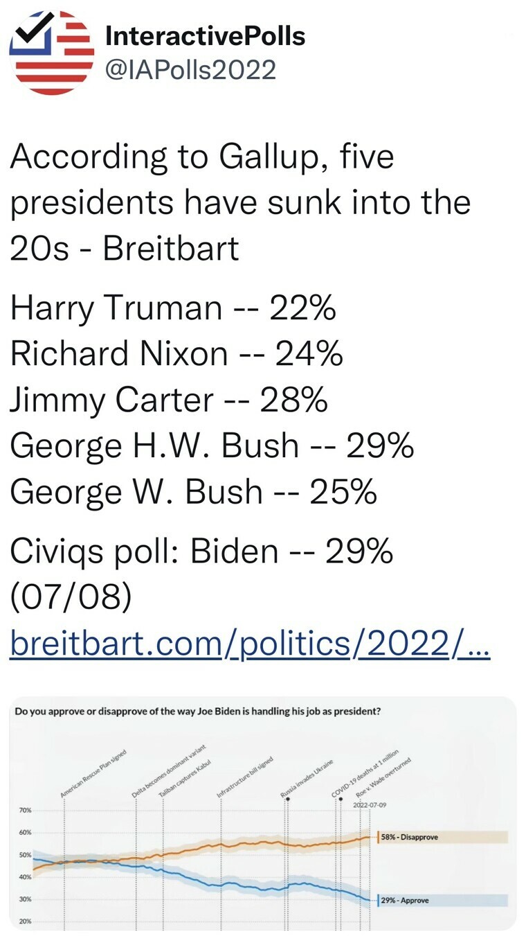Open the breitbart.com/politics/2022 link
The height and width of the screenshot is (936, 526).
click(x=251, y=644)
